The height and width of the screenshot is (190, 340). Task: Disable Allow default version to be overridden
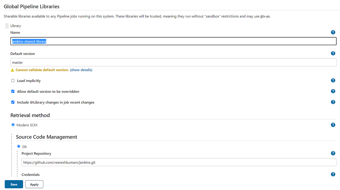13,91
